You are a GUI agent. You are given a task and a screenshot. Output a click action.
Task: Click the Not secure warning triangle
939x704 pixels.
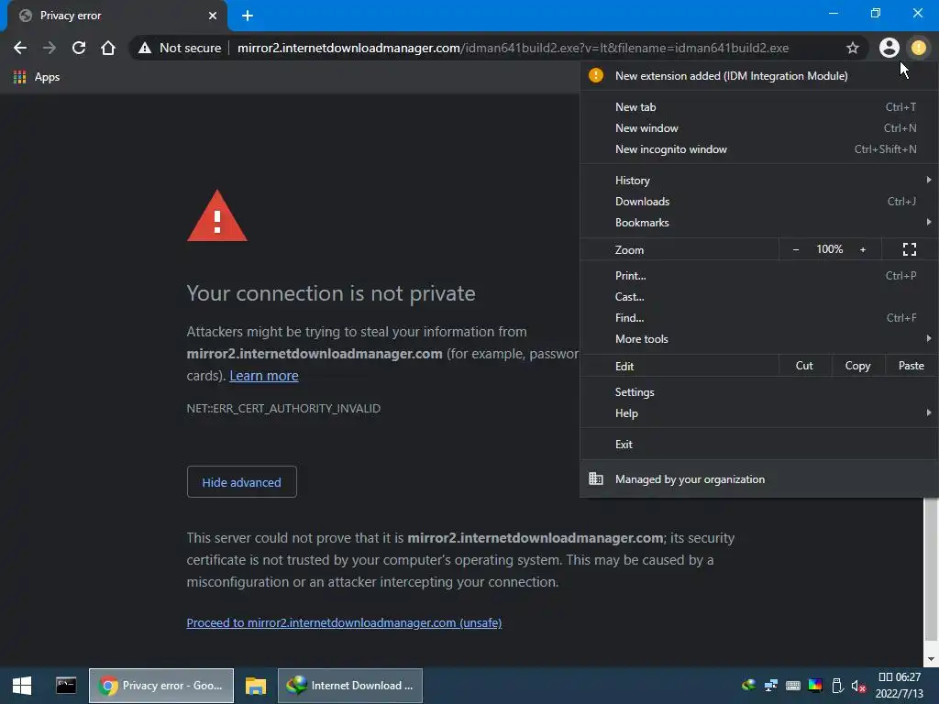pyautogui.click(x=145, y=48)
